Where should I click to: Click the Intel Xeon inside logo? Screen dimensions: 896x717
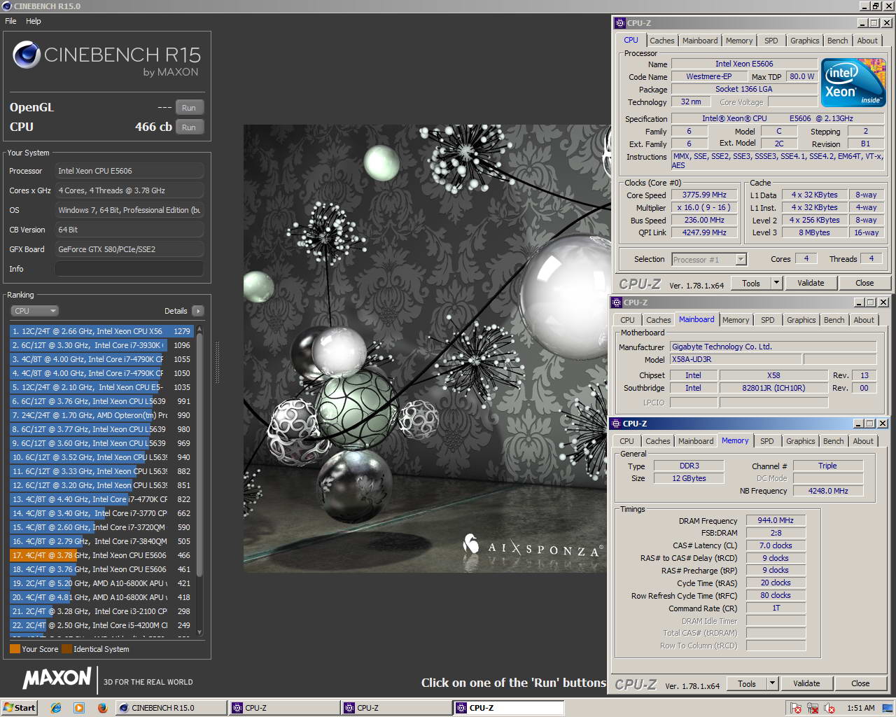point(853,83)
